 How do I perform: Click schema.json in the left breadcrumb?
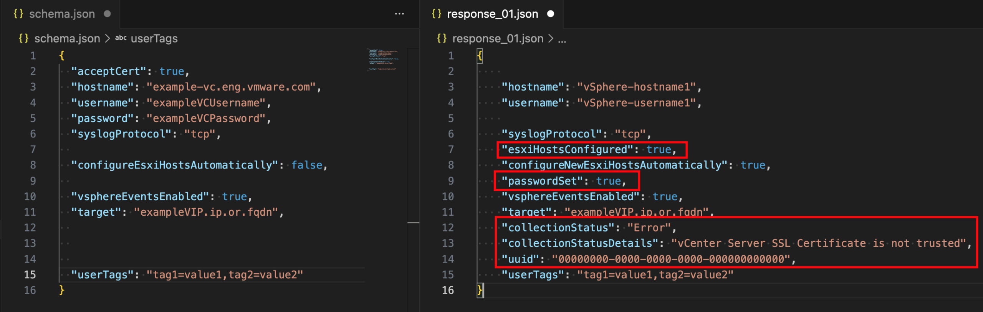click(x=67, y=38)
